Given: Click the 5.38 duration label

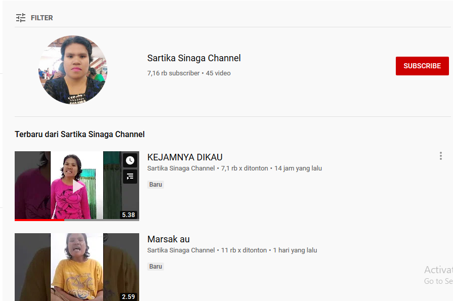Looking at the screenshot, I should 129,215.
